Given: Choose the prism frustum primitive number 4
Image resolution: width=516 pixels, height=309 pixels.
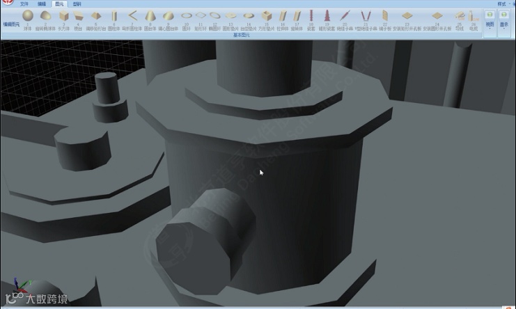Looking at the screenshot, I should (x=78, y=19).
